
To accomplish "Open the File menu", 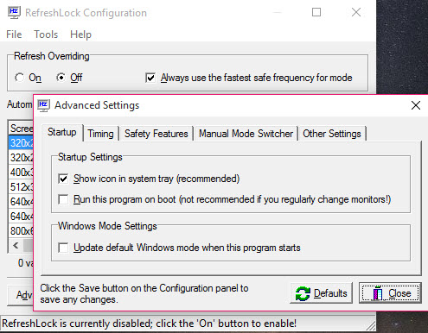I will tap(14, 35).
